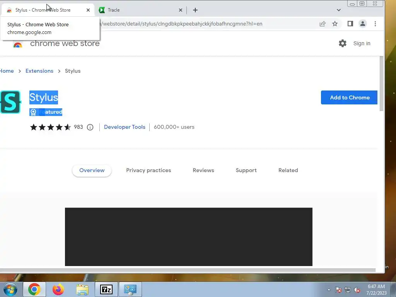Bookmark this page with star icon
Viewport: 396px width, 297px height.
(335, 24)
